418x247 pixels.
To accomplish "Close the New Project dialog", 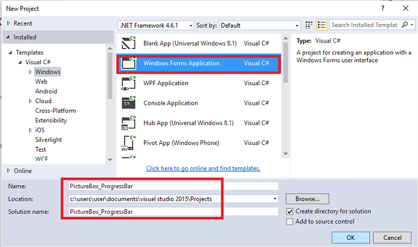I will [405, 8].
